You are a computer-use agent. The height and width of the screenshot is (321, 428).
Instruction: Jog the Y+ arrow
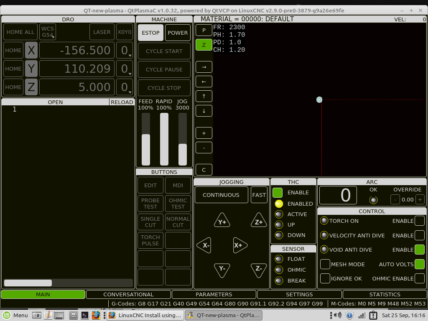tap(222, 221)
